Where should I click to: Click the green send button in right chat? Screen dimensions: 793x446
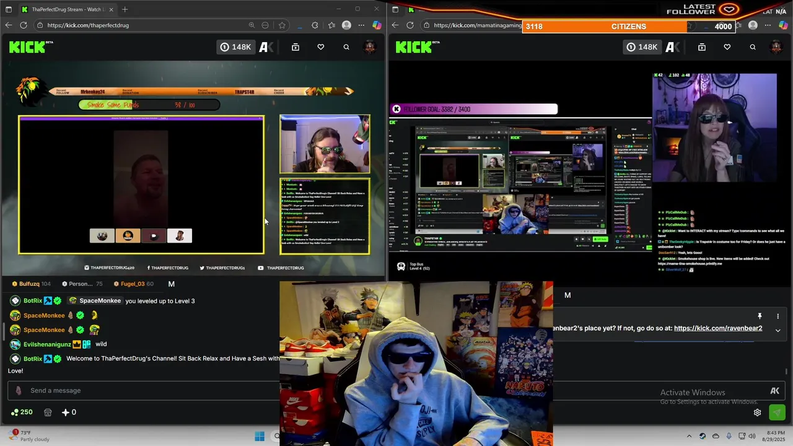(x=777, y=413)
